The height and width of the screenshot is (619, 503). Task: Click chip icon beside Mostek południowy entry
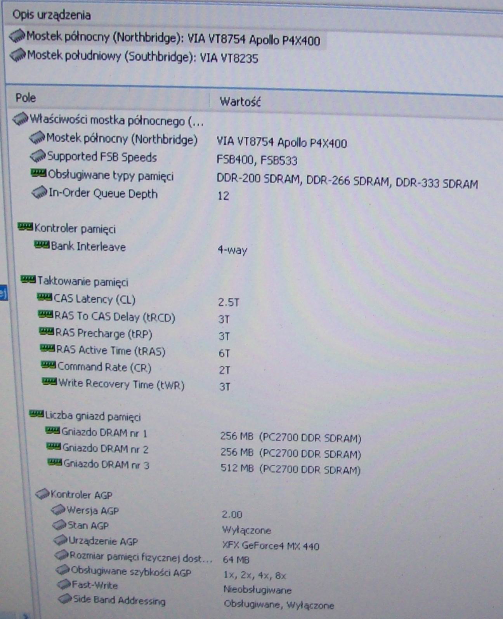coord(18,54)
